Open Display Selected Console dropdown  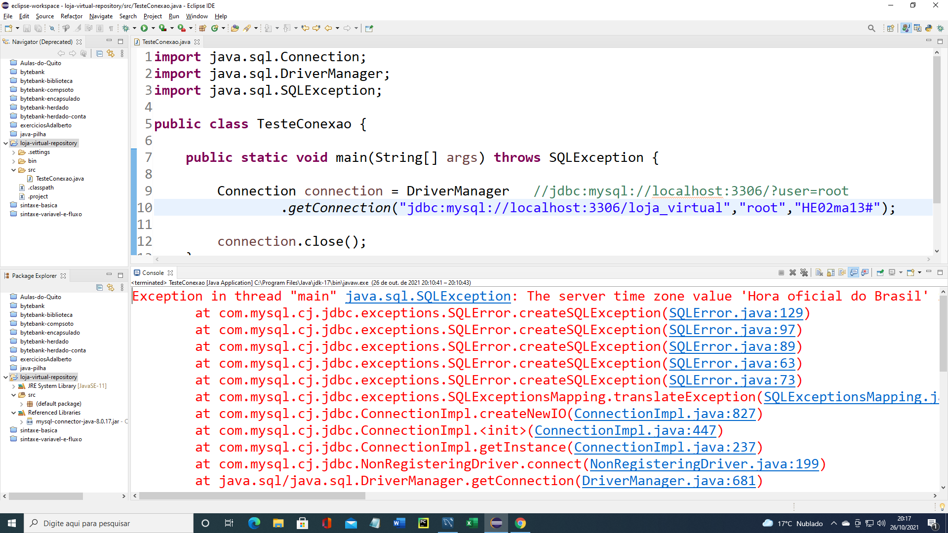pyautogui.click(x=901, y=272)
